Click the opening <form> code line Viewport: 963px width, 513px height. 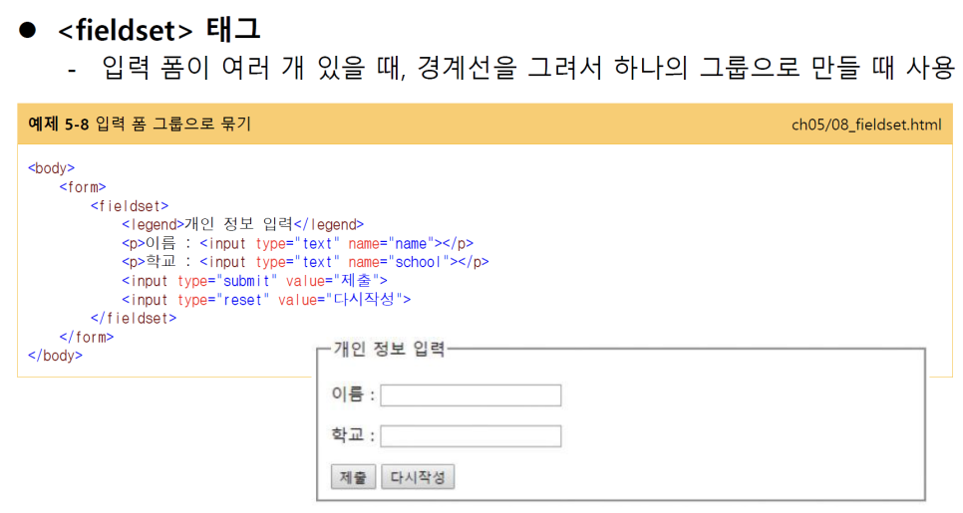[x=83, y=187]
